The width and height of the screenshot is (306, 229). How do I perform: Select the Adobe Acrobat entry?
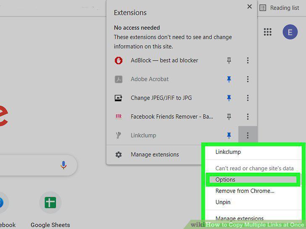point(150,79)
